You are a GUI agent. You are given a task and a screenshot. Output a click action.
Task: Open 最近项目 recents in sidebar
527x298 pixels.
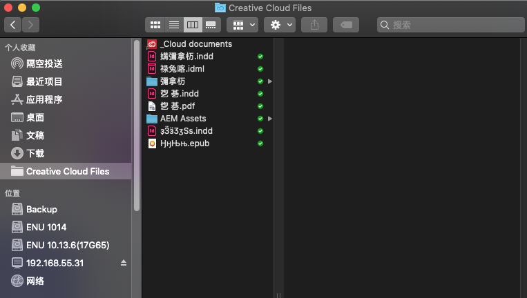point(66,81)
